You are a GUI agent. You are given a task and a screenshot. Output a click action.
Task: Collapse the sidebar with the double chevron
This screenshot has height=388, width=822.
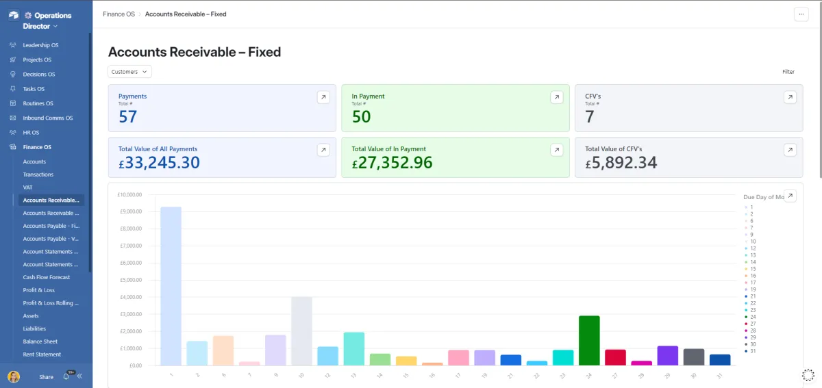click(x=79, y=376)
